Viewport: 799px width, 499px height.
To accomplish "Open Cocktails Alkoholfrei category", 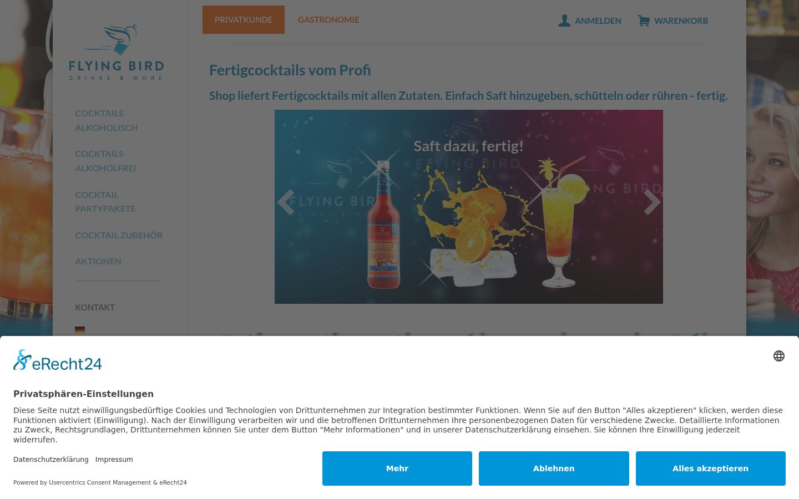I will click(x=105, y=161).
